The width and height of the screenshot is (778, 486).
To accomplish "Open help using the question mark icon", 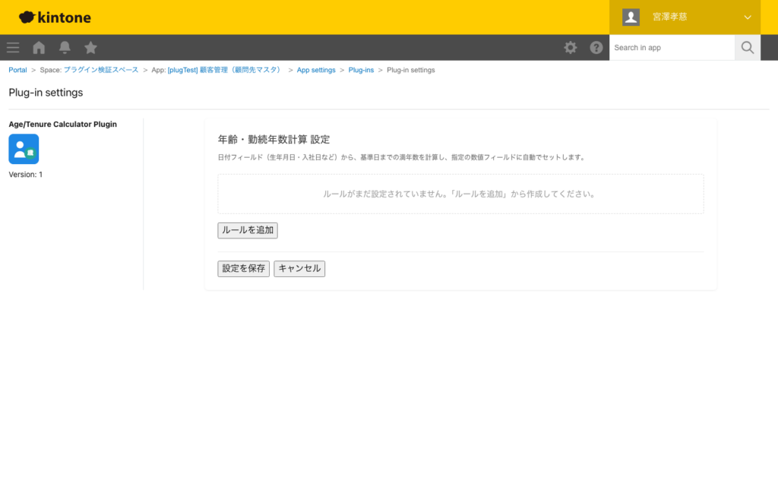I will [596, 47].
